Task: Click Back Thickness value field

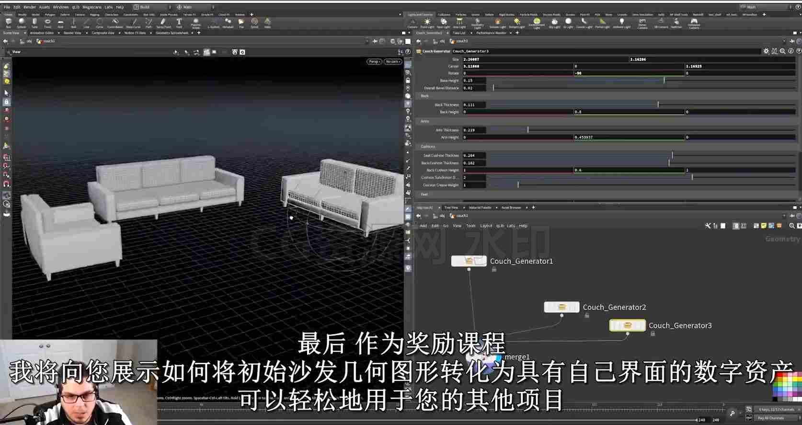Action: [x=474, y=104]
